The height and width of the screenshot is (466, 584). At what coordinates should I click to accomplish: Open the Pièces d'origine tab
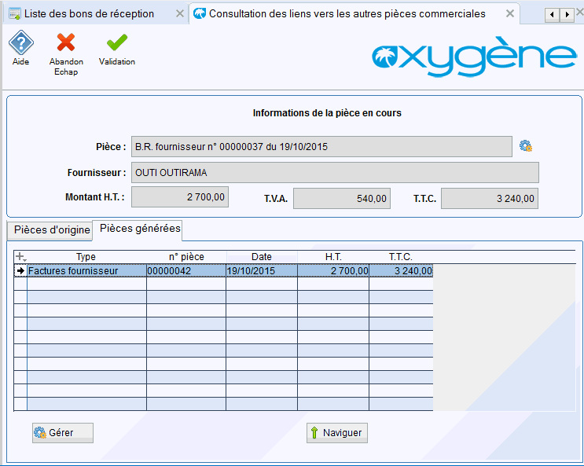point(50,230)
